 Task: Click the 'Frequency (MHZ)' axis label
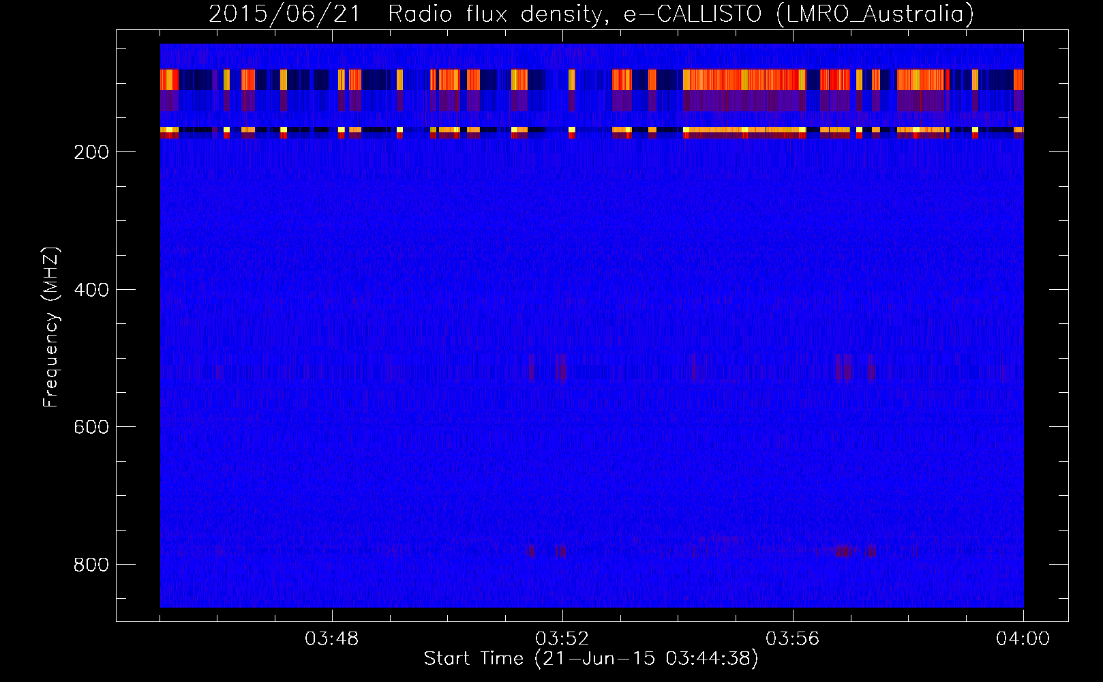point(51,327)
